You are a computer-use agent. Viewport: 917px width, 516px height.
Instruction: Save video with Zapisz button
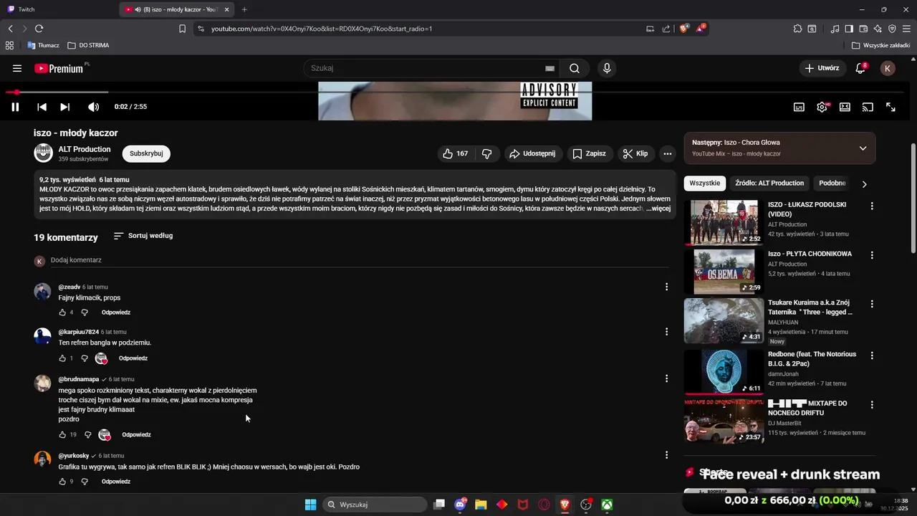pyautogui.click(x=589, y=153)
